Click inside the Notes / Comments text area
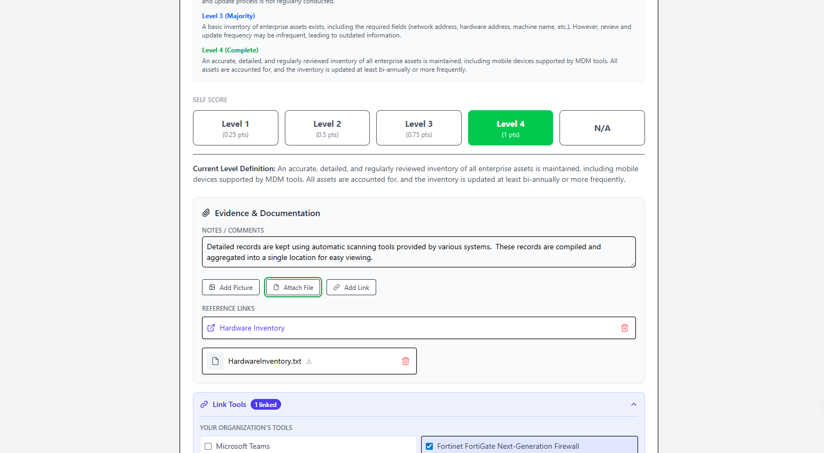The width and height of the screenshot is (824, 453). click(x=419, y=251)
